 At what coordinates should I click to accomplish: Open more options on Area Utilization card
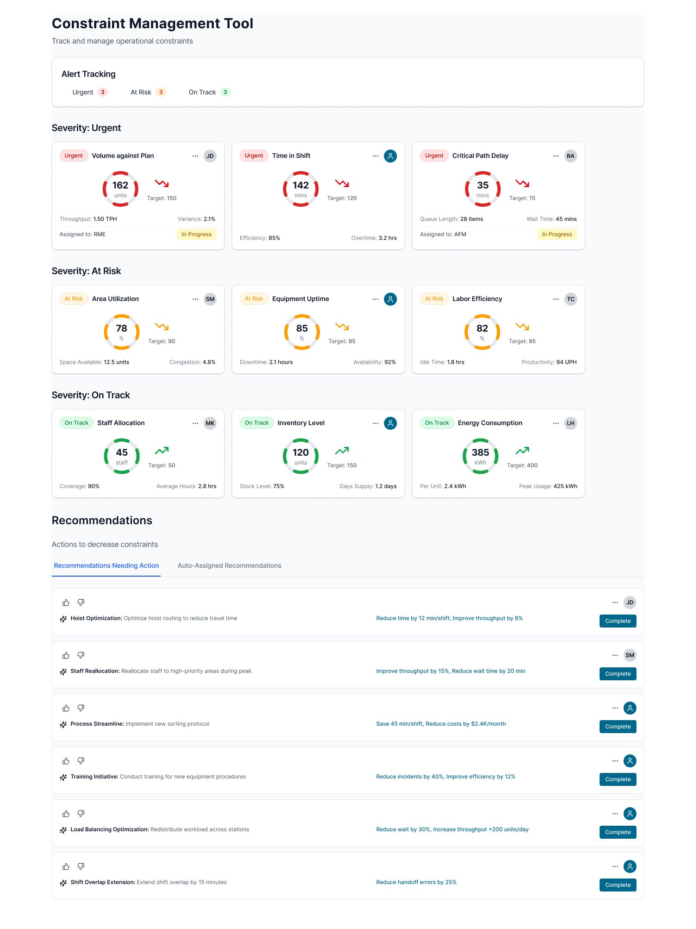click(x=195, y=299)
